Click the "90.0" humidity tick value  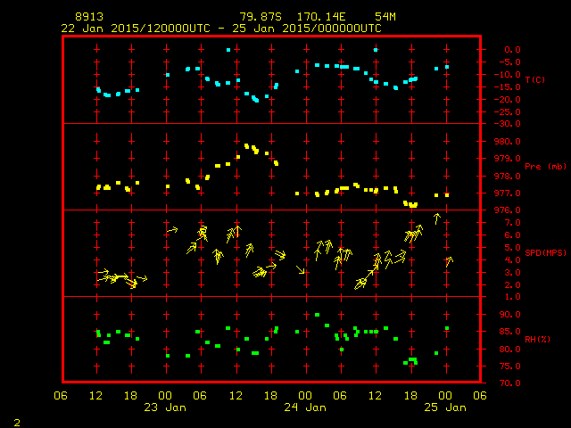click(509, 314)
